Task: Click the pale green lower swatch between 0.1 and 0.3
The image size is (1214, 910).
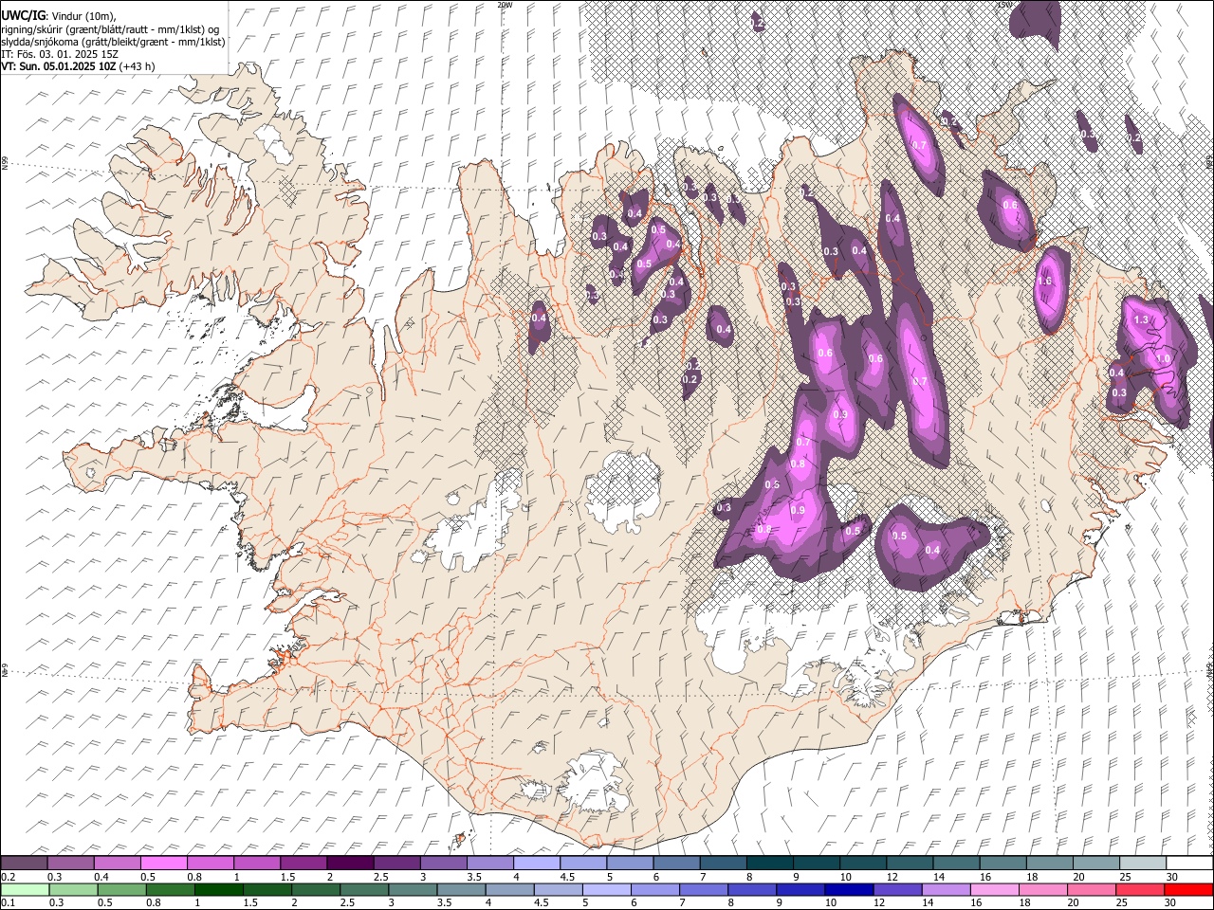Action: [x=24, y=890]
